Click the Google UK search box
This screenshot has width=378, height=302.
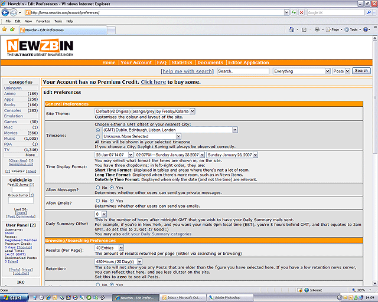click(x=336, y=12)
